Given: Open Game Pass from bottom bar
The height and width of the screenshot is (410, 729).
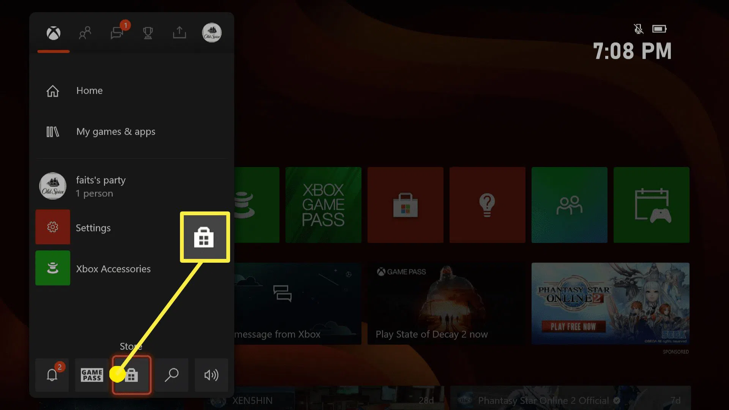Looking at the screenshot, I should coord(92,375).
